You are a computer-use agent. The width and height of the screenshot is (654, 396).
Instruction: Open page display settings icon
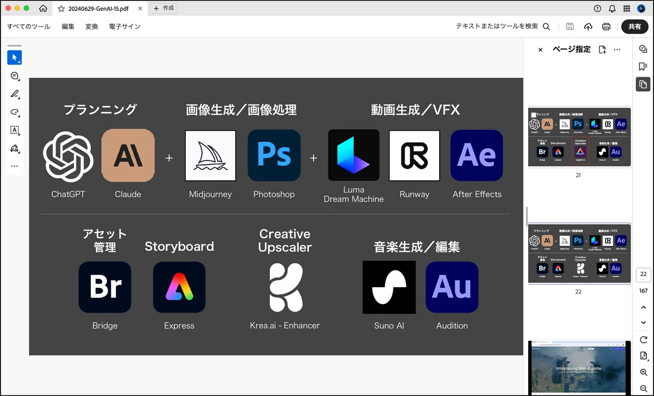tap(643, 356)
